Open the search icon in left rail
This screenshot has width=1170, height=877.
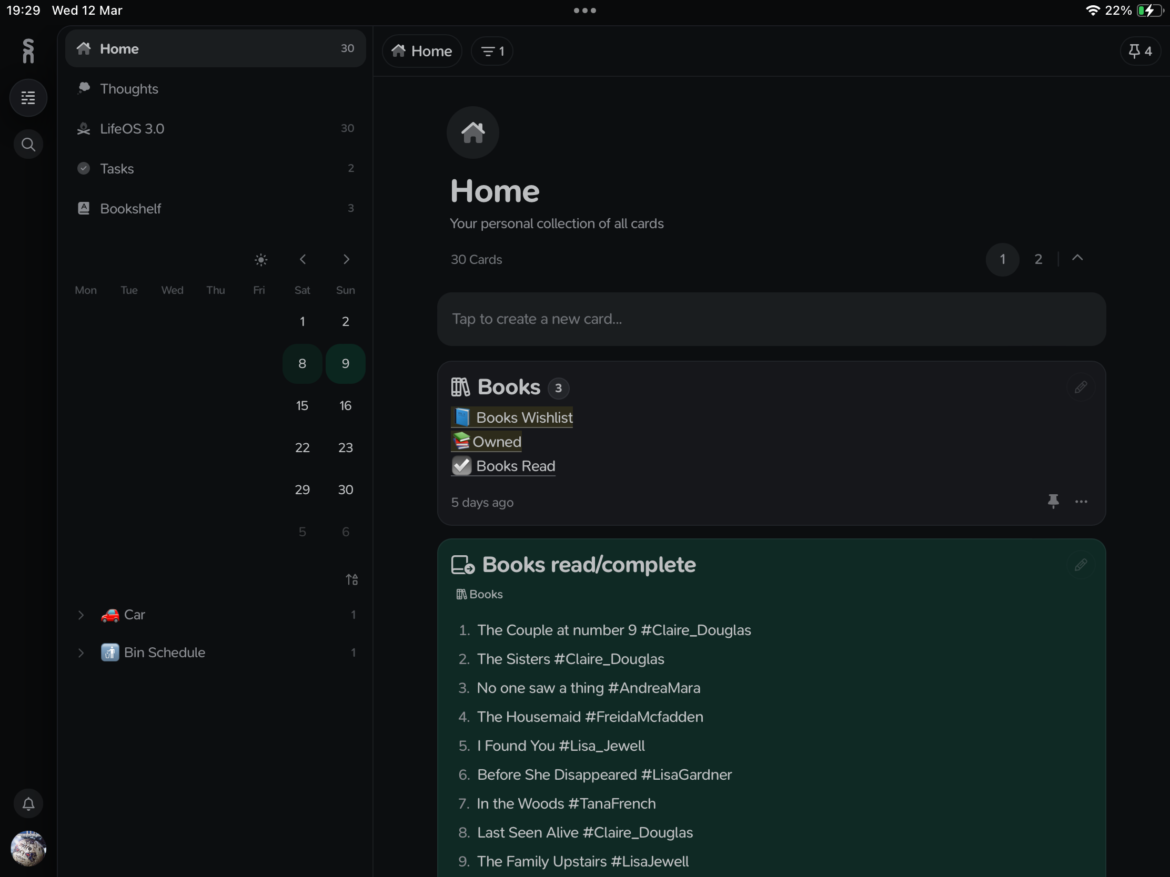pyautogui.click(x=28, y=144)
